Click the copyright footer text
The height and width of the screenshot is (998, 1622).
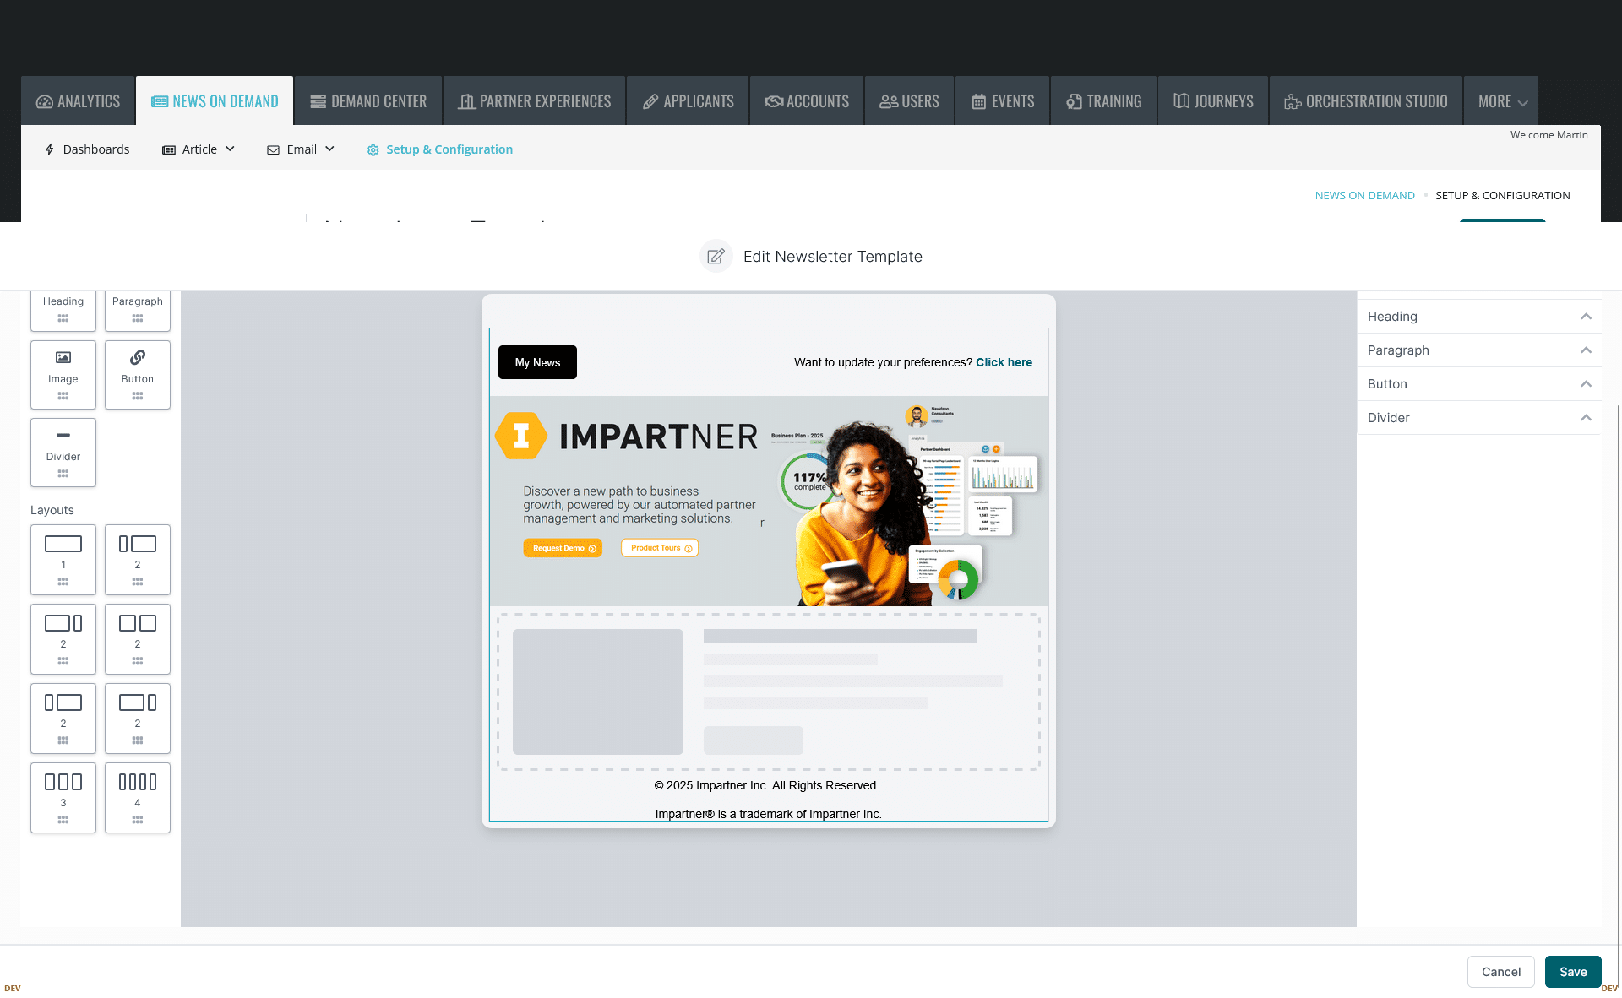[x=767, y=785]
